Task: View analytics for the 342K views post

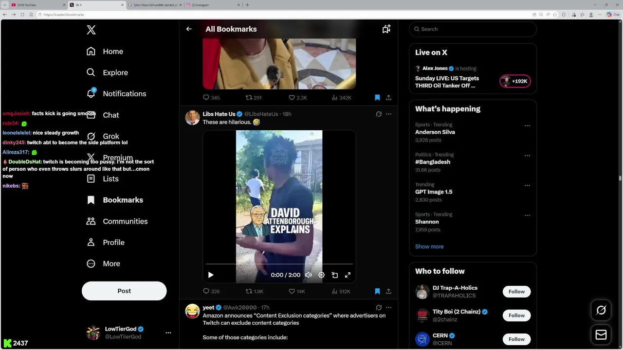Action: (341, 98)
